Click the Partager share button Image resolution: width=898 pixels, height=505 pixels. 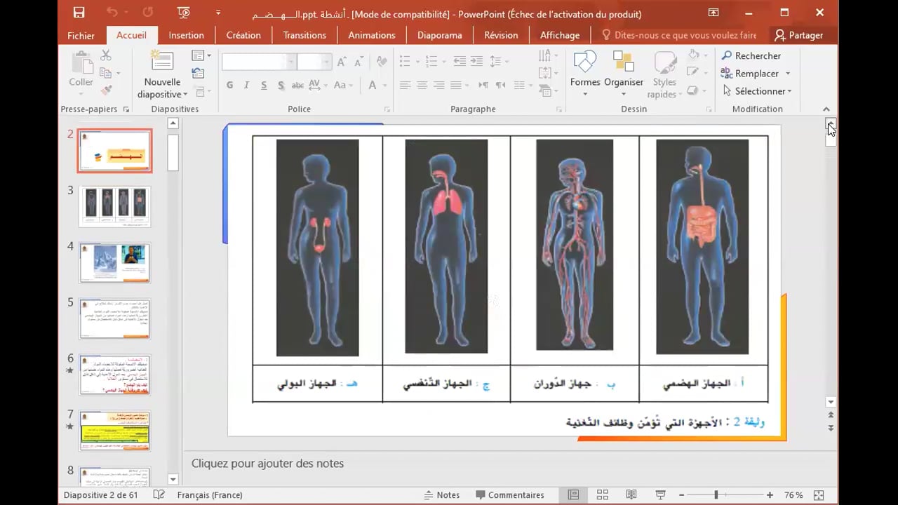click(x=798, y=35)
